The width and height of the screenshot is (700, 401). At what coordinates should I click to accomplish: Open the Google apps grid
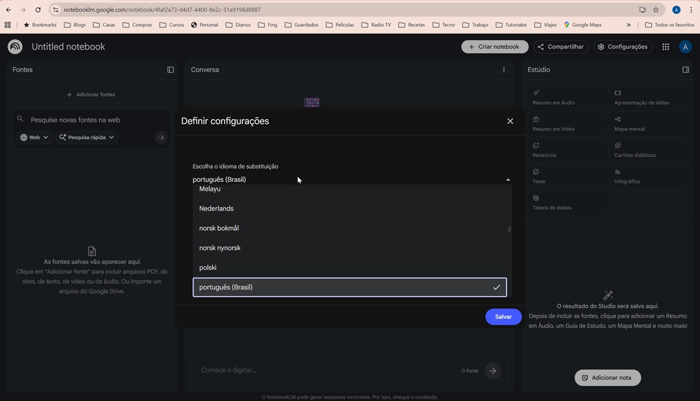pos(666,47)
